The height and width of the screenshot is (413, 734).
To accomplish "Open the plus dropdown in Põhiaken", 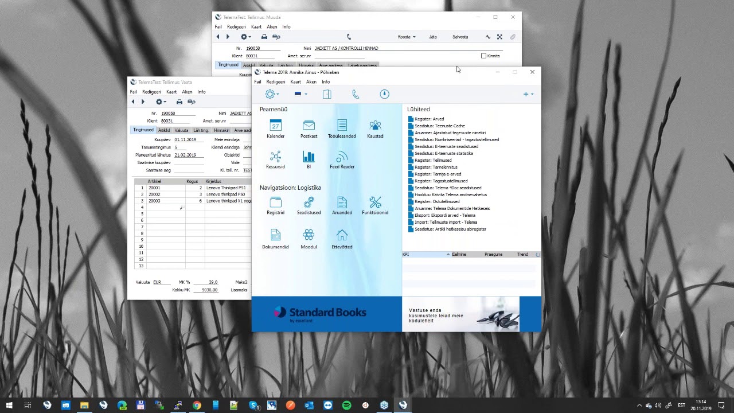I will [x=528, y=94].
